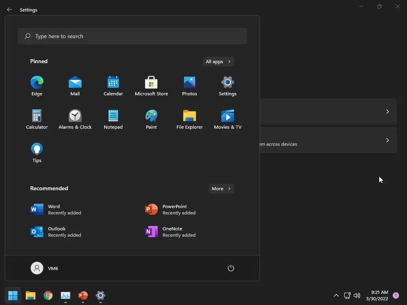Viewport: 407px width, 305px height.
Task: Open Notepad from Pinned
Action: [113, 120]
